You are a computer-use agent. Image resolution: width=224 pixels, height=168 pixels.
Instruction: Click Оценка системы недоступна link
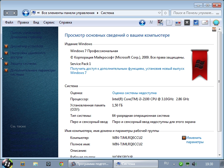[134, 93]
